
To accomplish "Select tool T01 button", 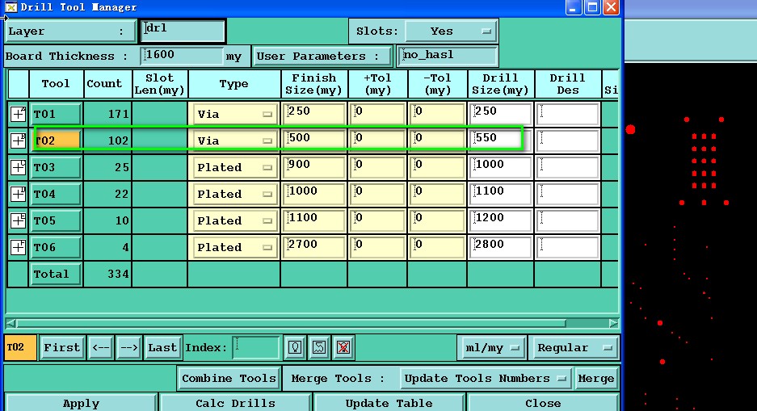I will (x=55, y=115).
